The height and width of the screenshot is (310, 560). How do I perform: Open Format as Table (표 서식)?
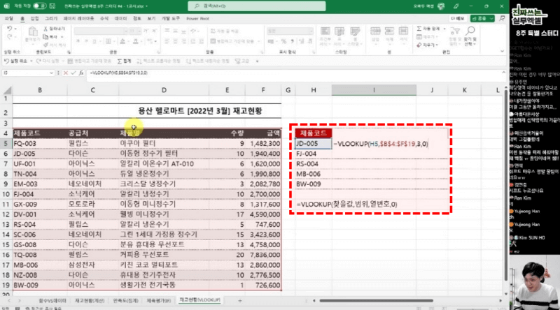tap(339, 36)
